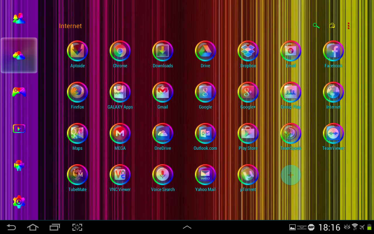Switch to the Android robot category
The width and height of the screenshot is (374, 234).
[19, 166]
